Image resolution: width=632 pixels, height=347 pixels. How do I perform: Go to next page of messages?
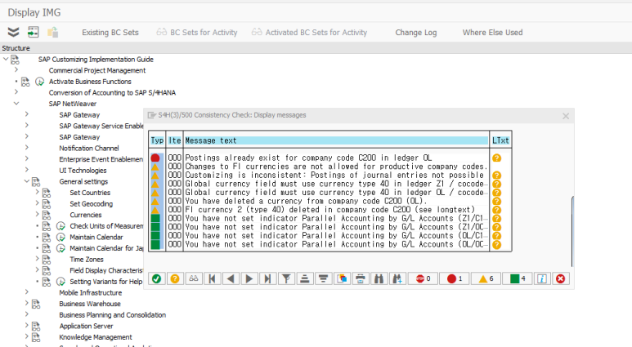[x=249, y=278]
